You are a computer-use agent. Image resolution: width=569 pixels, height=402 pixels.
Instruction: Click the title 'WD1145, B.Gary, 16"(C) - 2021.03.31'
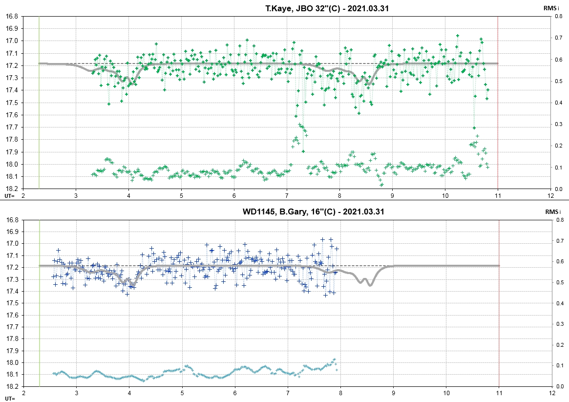tap(313, 212)
